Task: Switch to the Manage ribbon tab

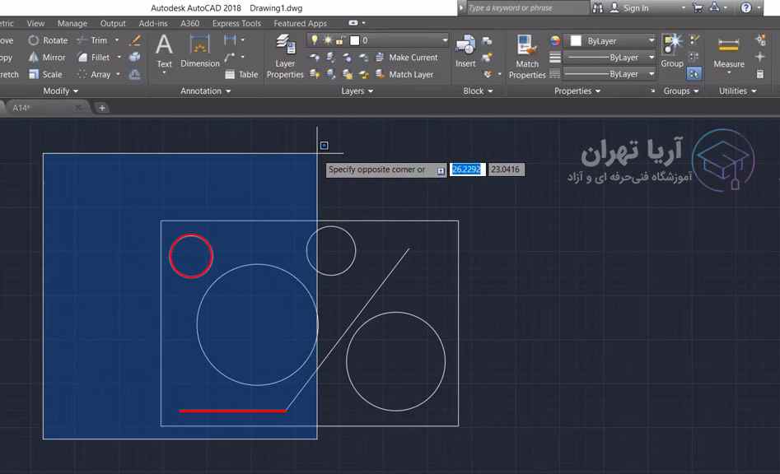Action: point(72,24)
